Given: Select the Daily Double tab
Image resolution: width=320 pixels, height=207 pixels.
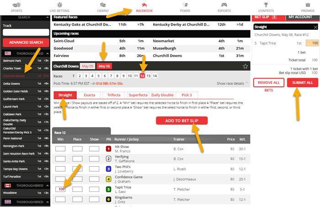Looking at the screenshot, I should [162, 95].
